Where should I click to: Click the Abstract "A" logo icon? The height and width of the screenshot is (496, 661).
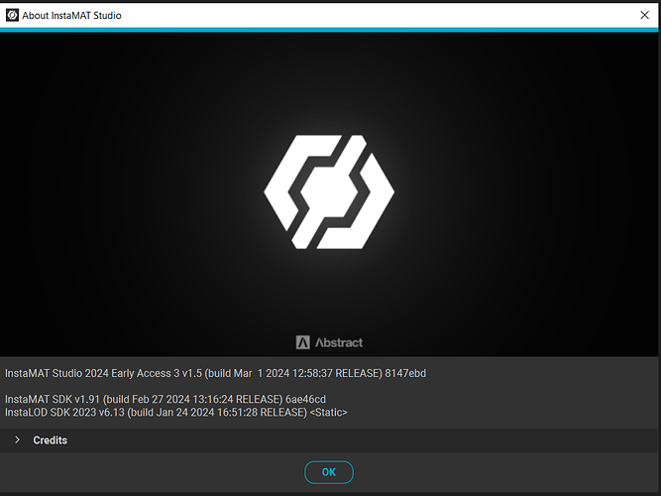coord(303,342)
